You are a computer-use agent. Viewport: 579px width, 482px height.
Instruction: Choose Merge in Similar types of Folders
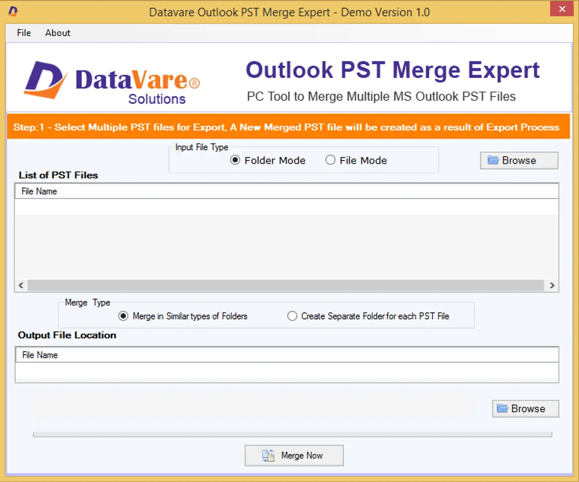(123, 316)
